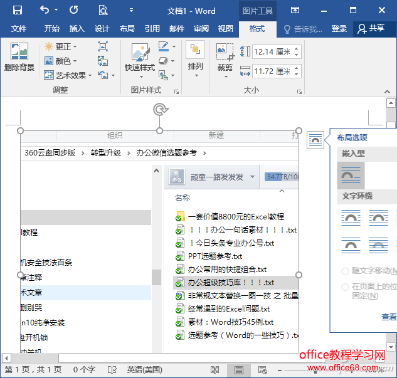Image resolution: width=397 pixels, height=378 pixels.
Task: Switch to Read Mode view in status bar
Action: (x=215, y=370)
